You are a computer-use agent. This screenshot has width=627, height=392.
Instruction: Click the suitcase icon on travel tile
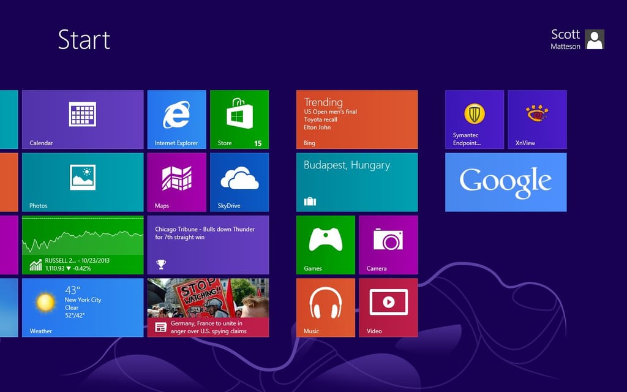pyautogui.click(x=310, y=201)
